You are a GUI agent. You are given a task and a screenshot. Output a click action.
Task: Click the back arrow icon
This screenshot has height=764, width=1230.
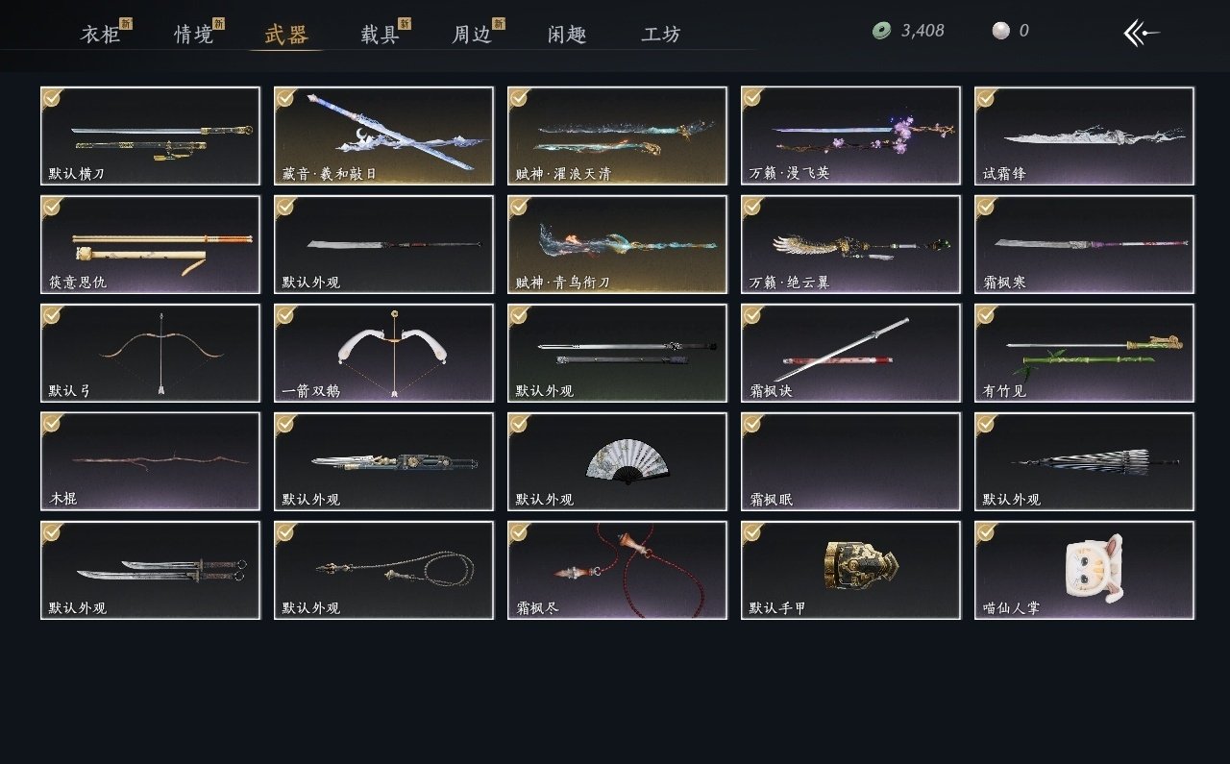pyautogui.click(x=1142, y=33)
